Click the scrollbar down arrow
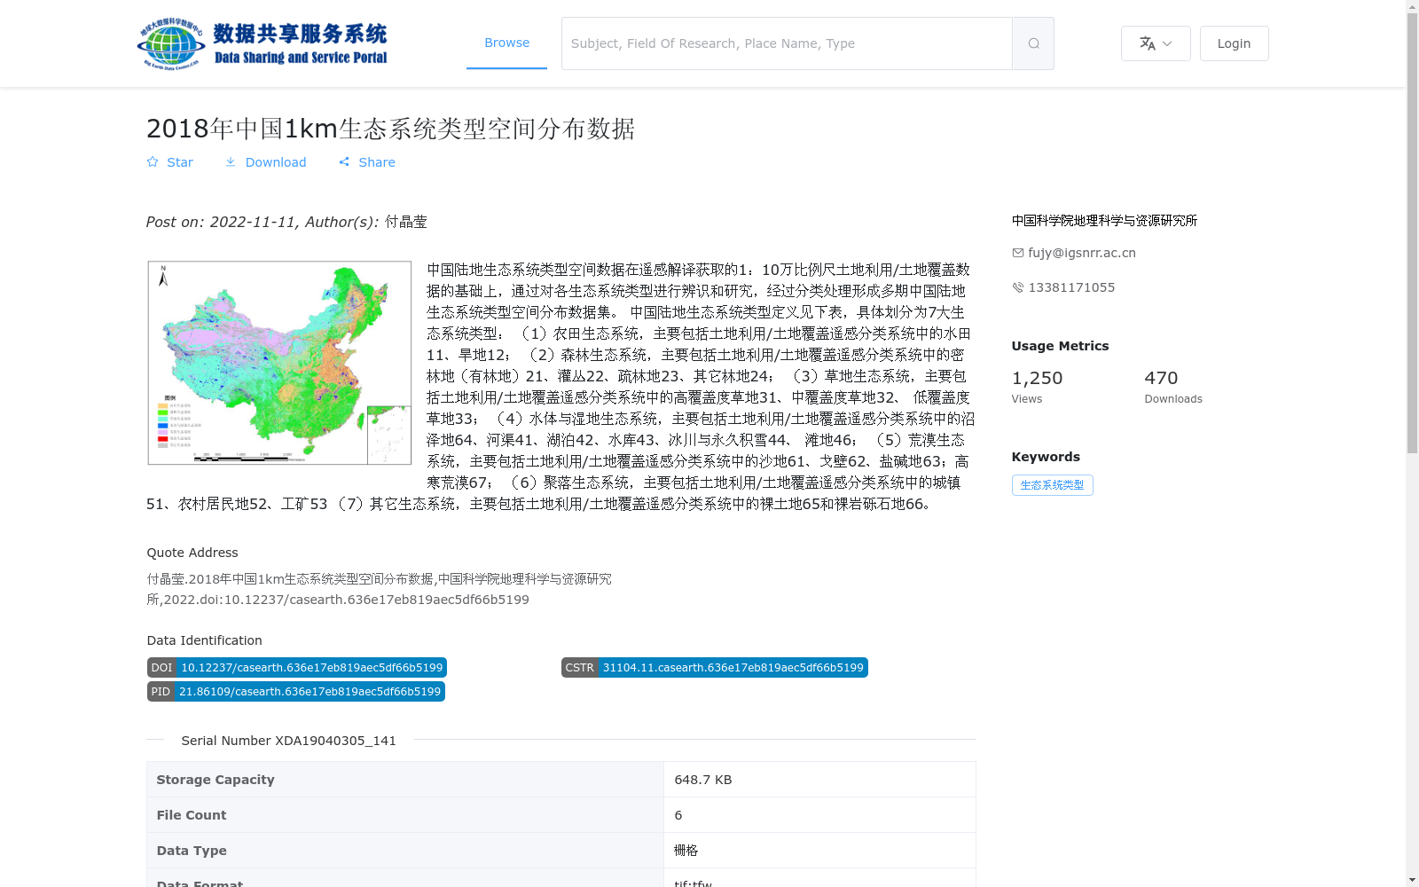 pos(1412,881)
